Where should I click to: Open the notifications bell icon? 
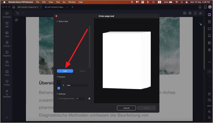[x=200, y=7]
